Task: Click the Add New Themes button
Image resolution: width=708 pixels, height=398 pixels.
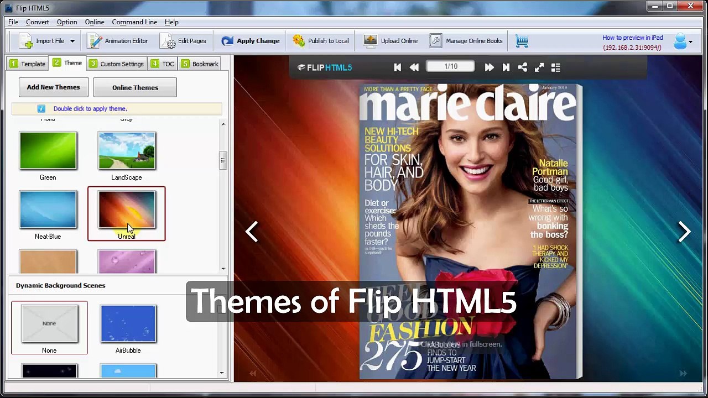Action: point(53,87)
